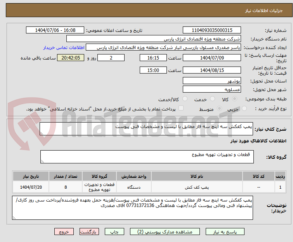Click the 'عسلویه' delivery city field
This screenshot has height=242, width=293.
(212, 89)
